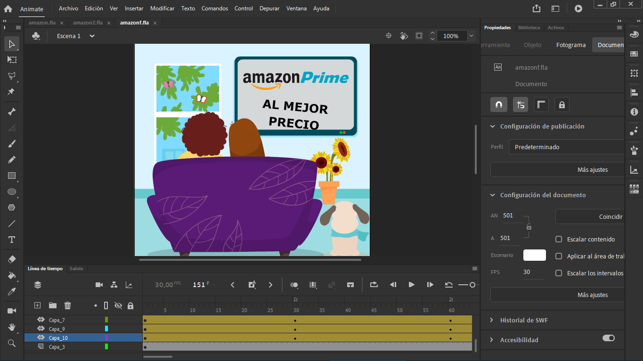Check Escalar contenido checkbox
The height and width of the screenshot is (361, 643).
pyautogui.click(x=559, y=239)
